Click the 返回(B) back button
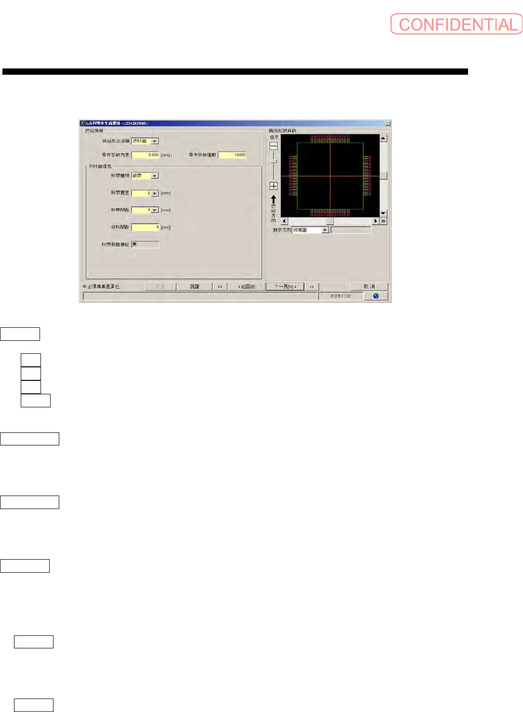The width and height of the screenshot is (523, 712). point(247,286)
